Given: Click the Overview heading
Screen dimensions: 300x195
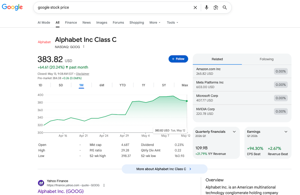Looking at the screenshot, I should point(214,180).
